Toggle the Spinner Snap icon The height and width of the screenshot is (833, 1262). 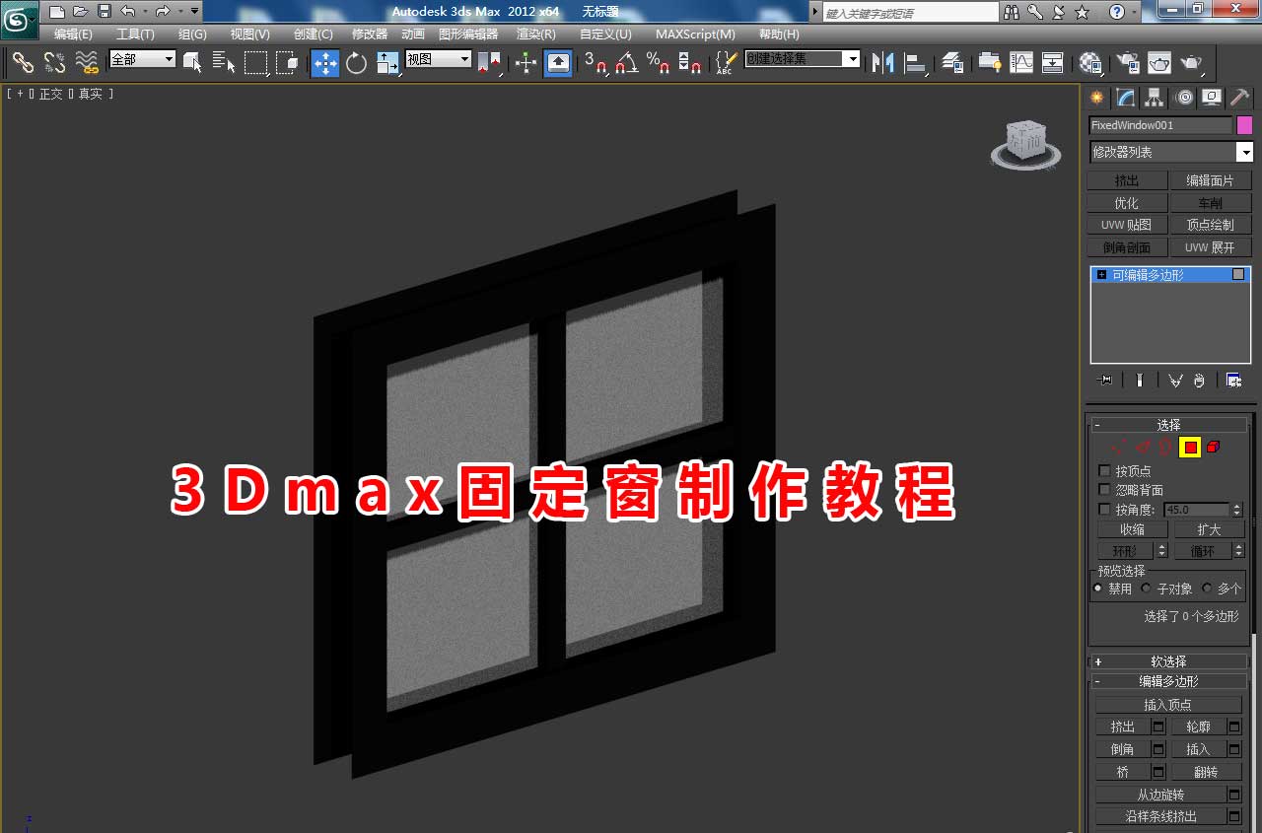pyautogui.click(x=690, y=62)
